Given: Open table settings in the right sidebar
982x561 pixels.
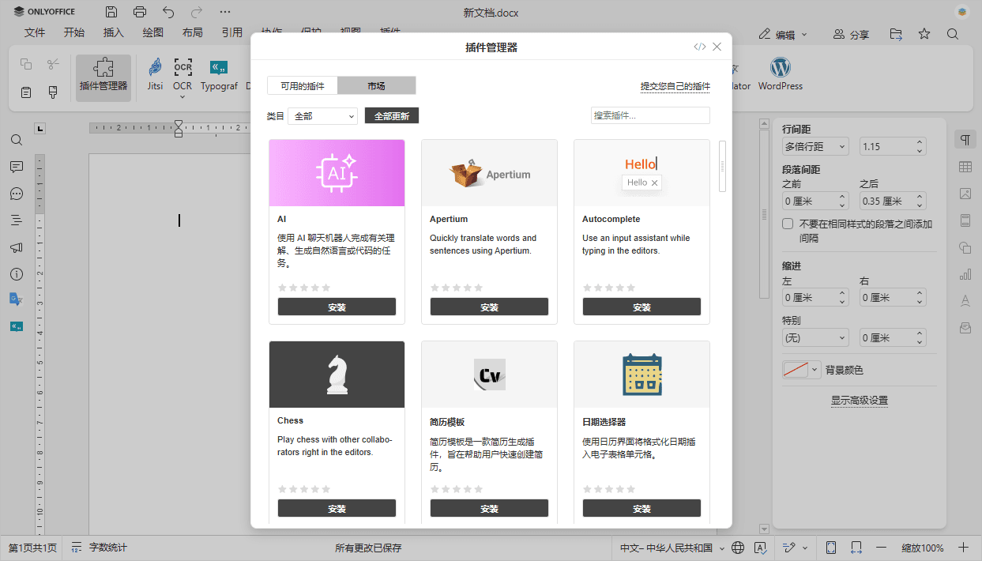Looking at the screenshot, I should coord(965,167).
